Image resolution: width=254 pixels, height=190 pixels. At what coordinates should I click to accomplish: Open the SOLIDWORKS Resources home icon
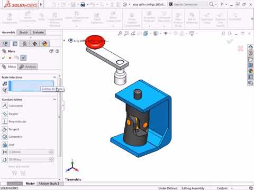pos(250,47)
